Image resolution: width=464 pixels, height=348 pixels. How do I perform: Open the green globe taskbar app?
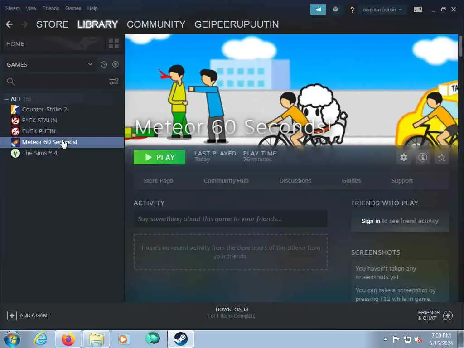pos(152,338)
